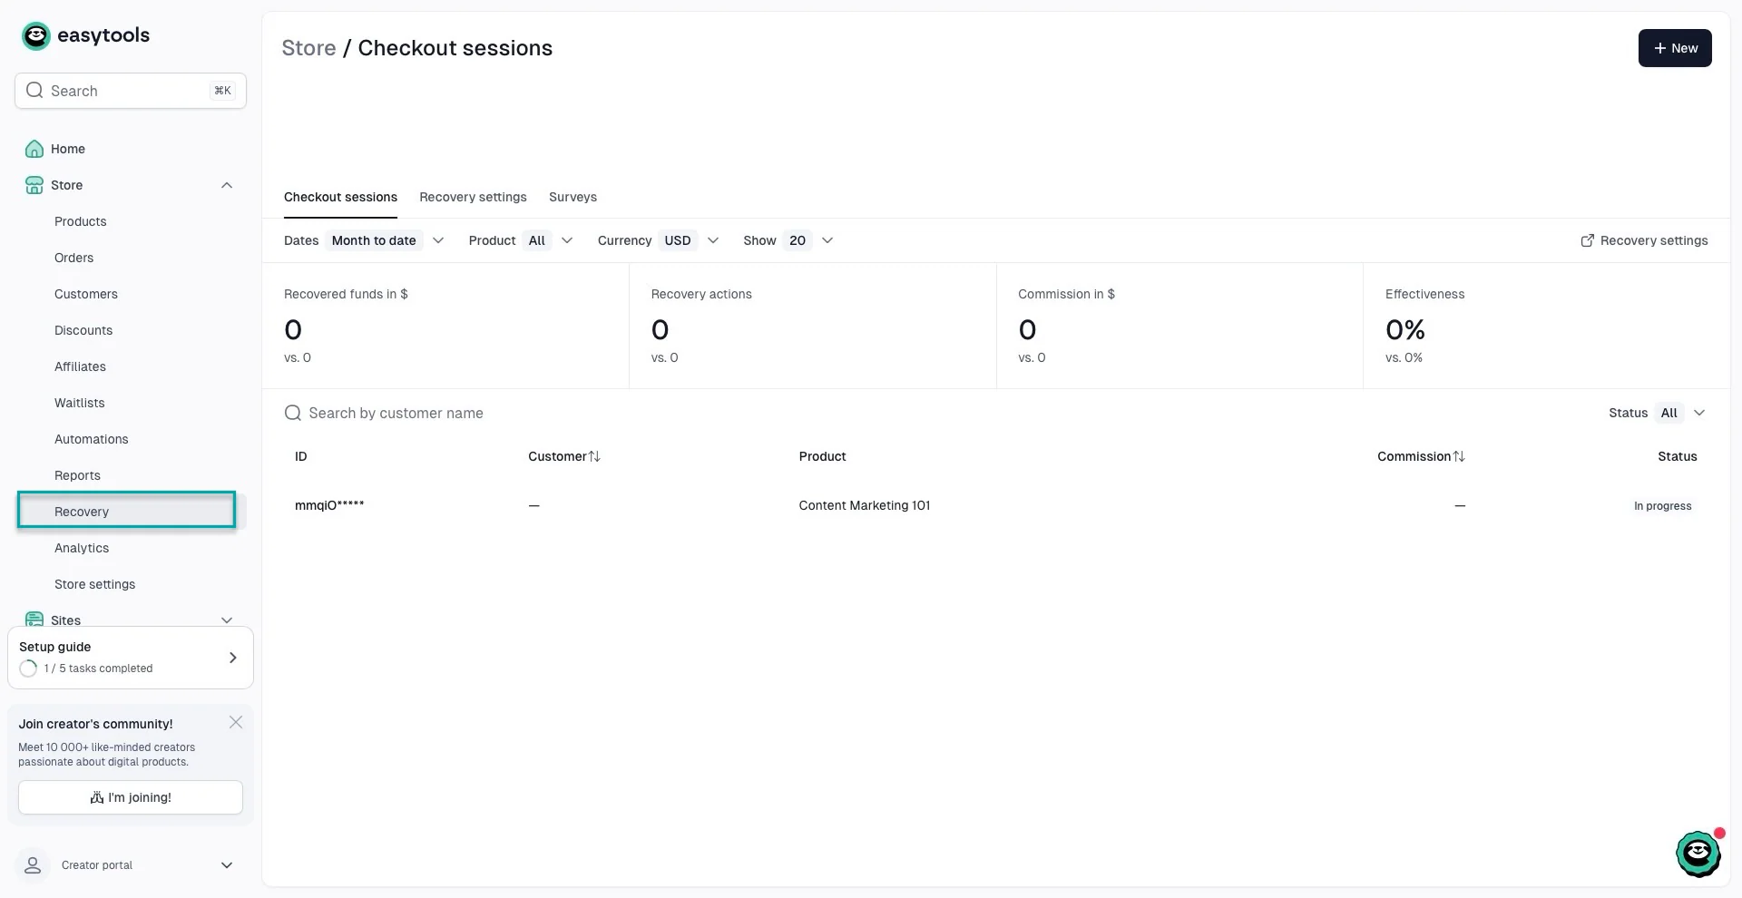1742x898 pixels.
Task: Click the Commission column sort arrows
Action: pyautogui.click(x=1459, y=456)
